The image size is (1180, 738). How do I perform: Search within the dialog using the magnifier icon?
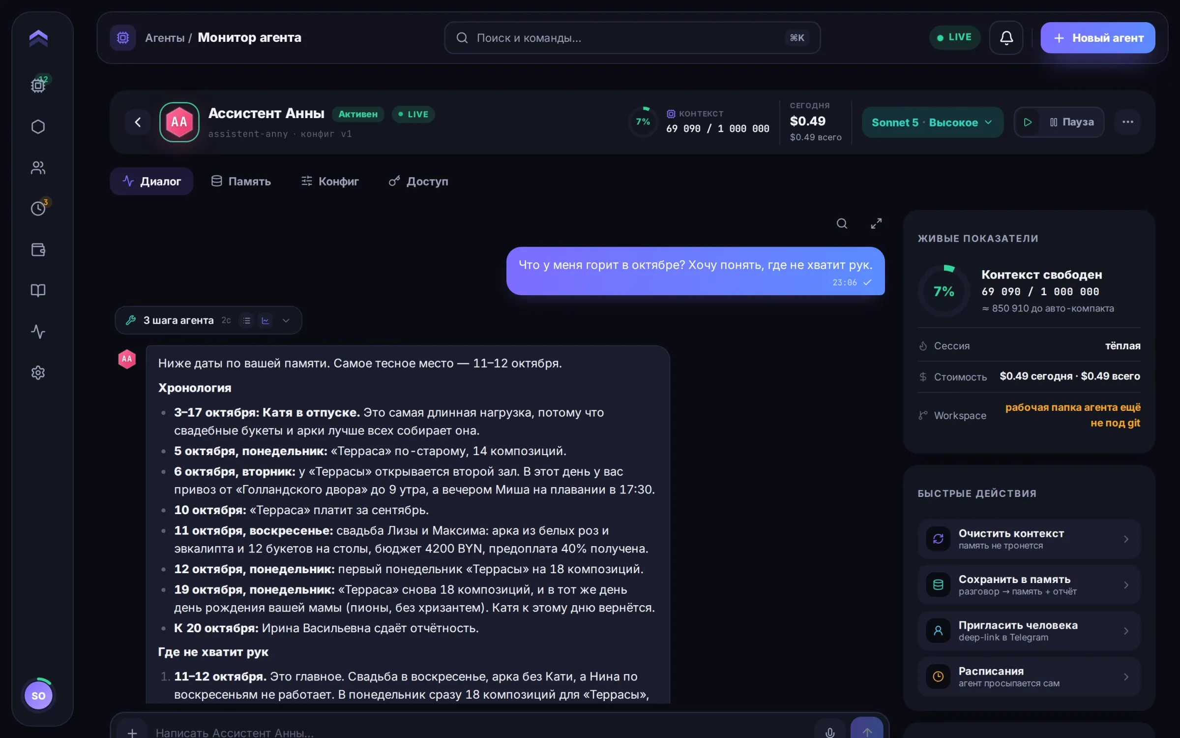coord(842,224)
